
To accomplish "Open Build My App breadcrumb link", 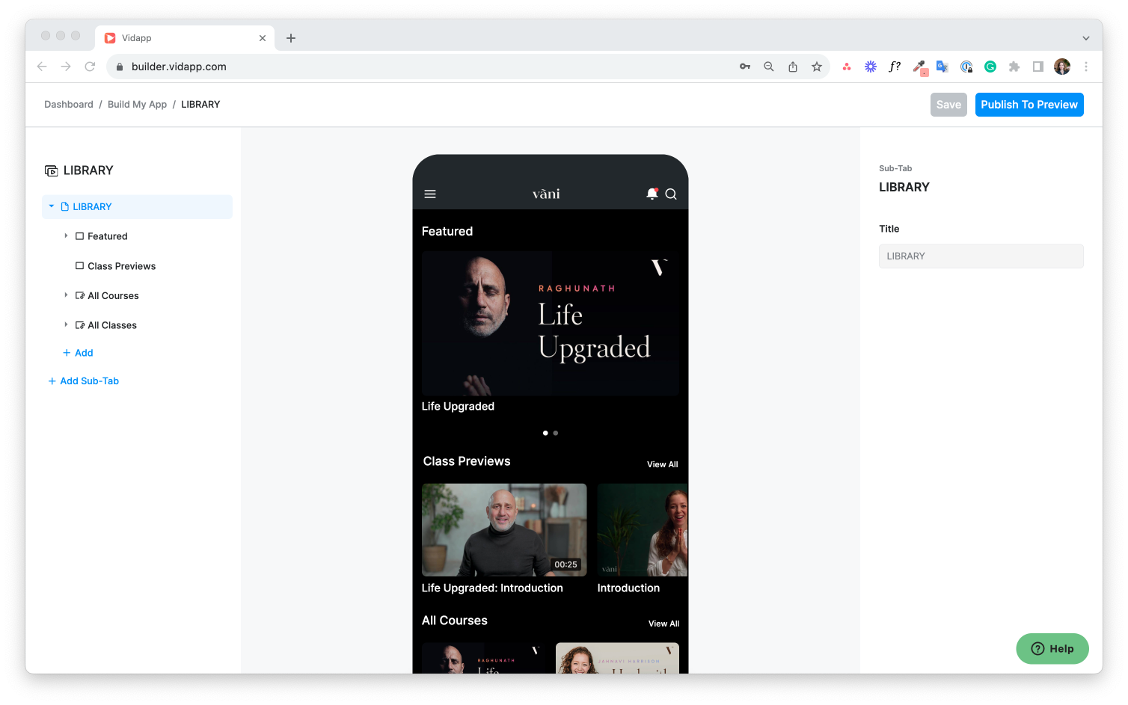I will [x=137, y=105].
